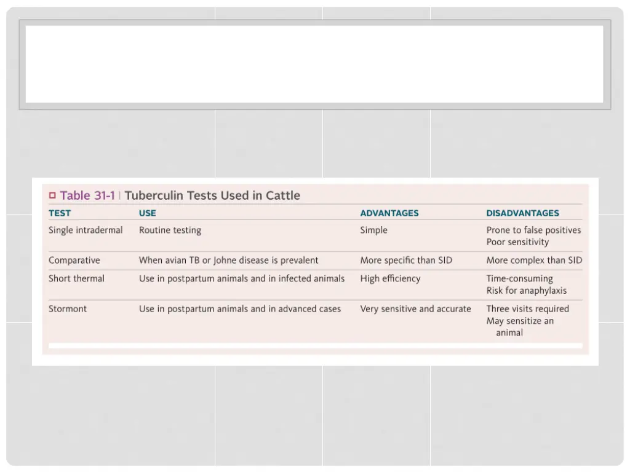The width and height of the screenshot is (630, 472).
Task: Select the 'Risk for anaphylaxis' text
Action: [x=526, y=291]
